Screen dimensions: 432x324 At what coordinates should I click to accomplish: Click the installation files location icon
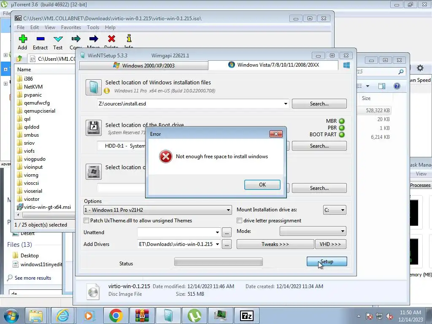pyautogui.click(x=93, y=87)
